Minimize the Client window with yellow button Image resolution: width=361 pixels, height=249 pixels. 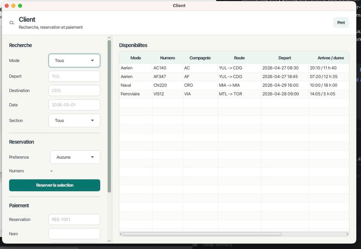(x=14, y=6)
